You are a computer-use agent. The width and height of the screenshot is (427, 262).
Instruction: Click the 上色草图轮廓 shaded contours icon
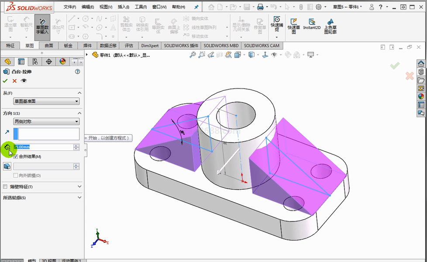pos(330,26)
